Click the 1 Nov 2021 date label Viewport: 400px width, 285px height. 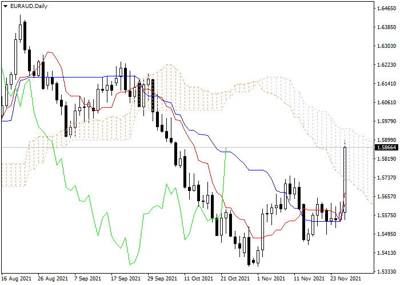(x=271, y=279)
